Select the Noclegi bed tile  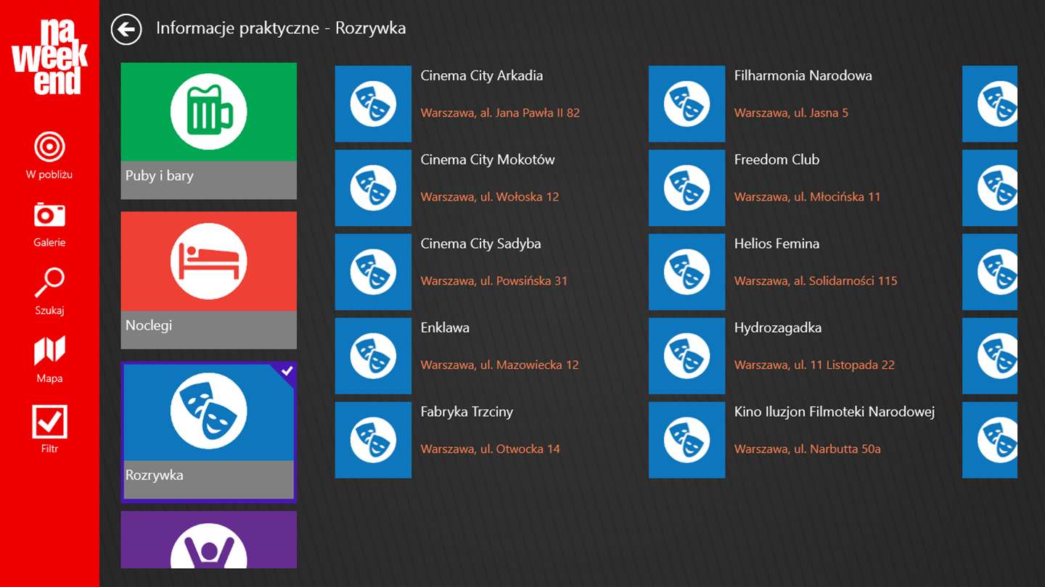[x=209, y=280]
